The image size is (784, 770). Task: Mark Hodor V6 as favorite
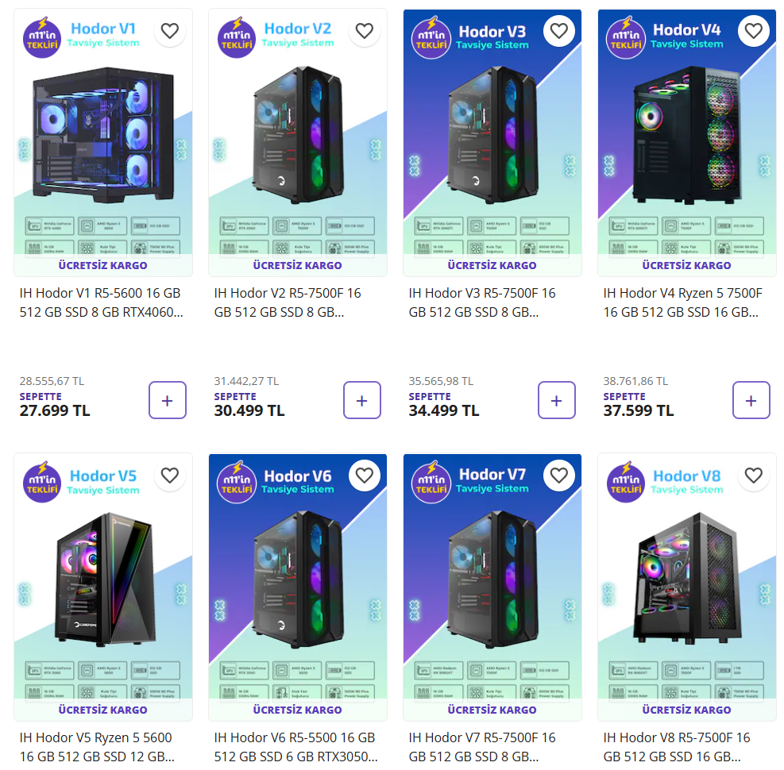pyautogui.click(x=365, y=475)
